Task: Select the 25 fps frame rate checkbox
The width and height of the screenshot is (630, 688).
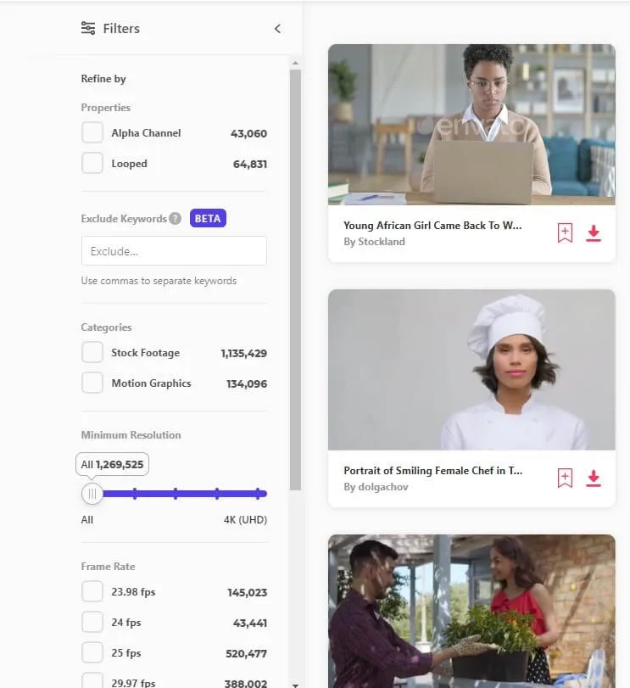Action: pos(92,652)
